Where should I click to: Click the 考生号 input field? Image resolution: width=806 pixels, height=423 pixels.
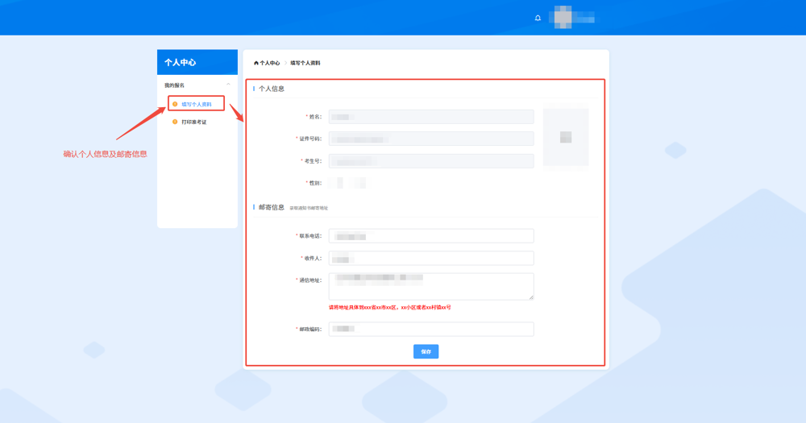(x=431, y=161)
